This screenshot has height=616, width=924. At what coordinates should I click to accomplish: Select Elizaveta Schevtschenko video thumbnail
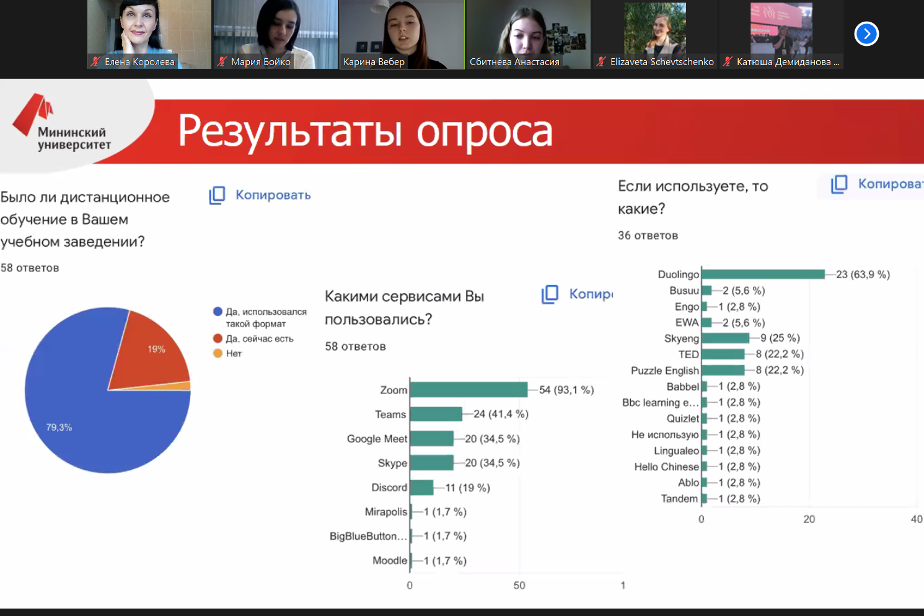coord(655,34)
